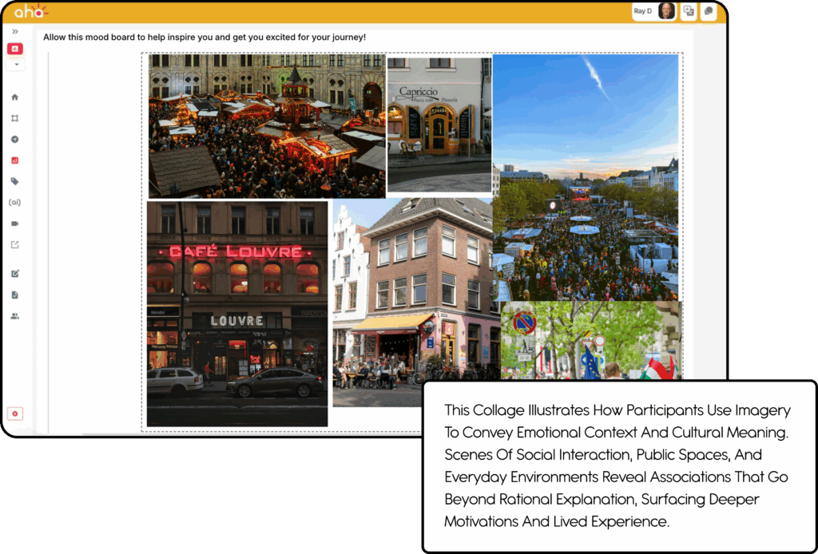Open the video recordings icon

coord(15,224)
